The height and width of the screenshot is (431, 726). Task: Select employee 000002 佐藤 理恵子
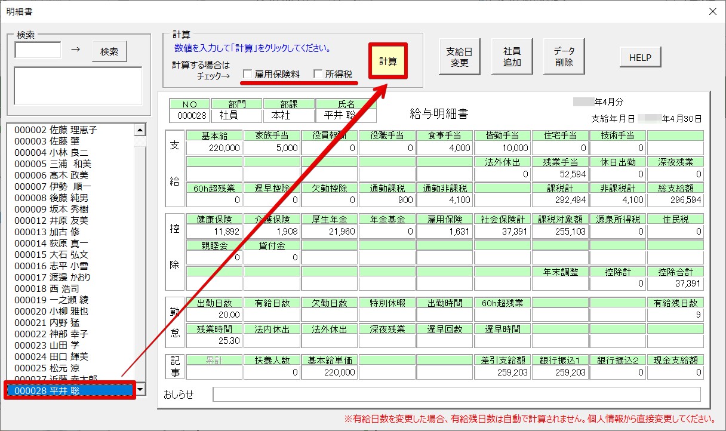[x=56, y=130]
